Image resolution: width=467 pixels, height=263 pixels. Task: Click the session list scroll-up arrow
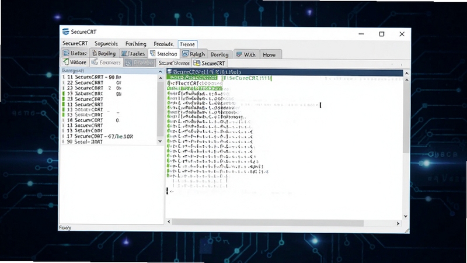coord(161,78)
